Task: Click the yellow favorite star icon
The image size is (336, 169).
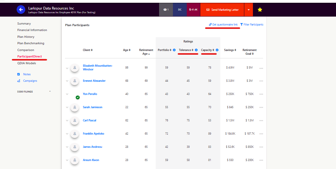Action: [x=260, y=10]
